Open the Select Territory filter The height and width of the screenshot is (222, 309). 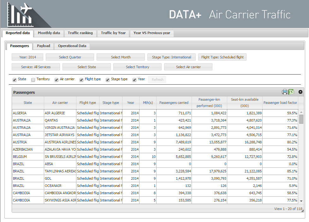pyautogui.click(x=137, y=67)
